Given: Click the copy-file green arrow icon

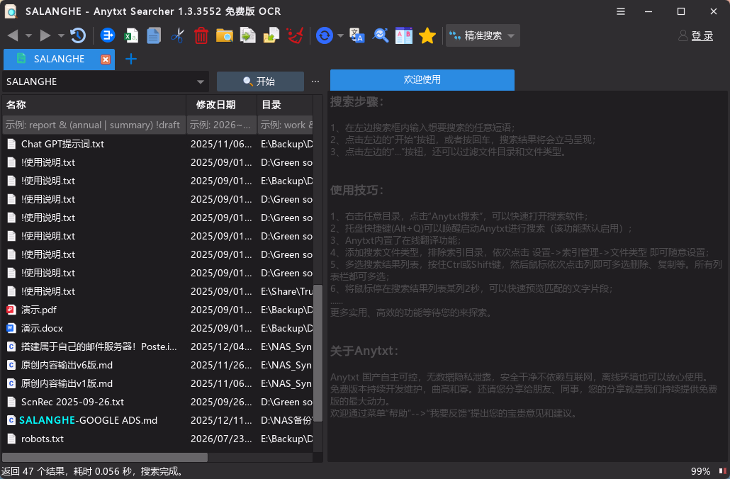Looking at the screenshot, I should coord(247,35).
